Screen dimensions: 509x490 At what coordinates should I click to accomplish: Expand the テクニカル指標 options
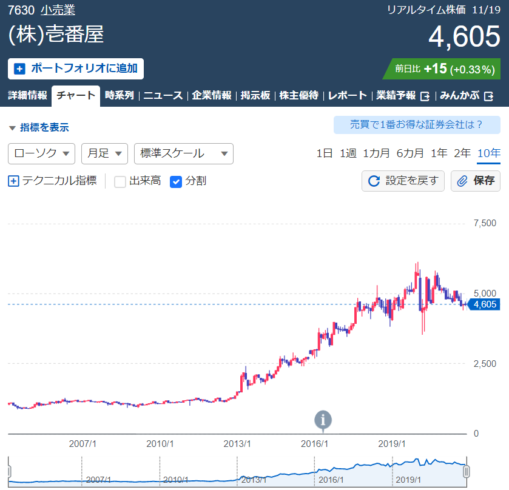tap(53, 181)
